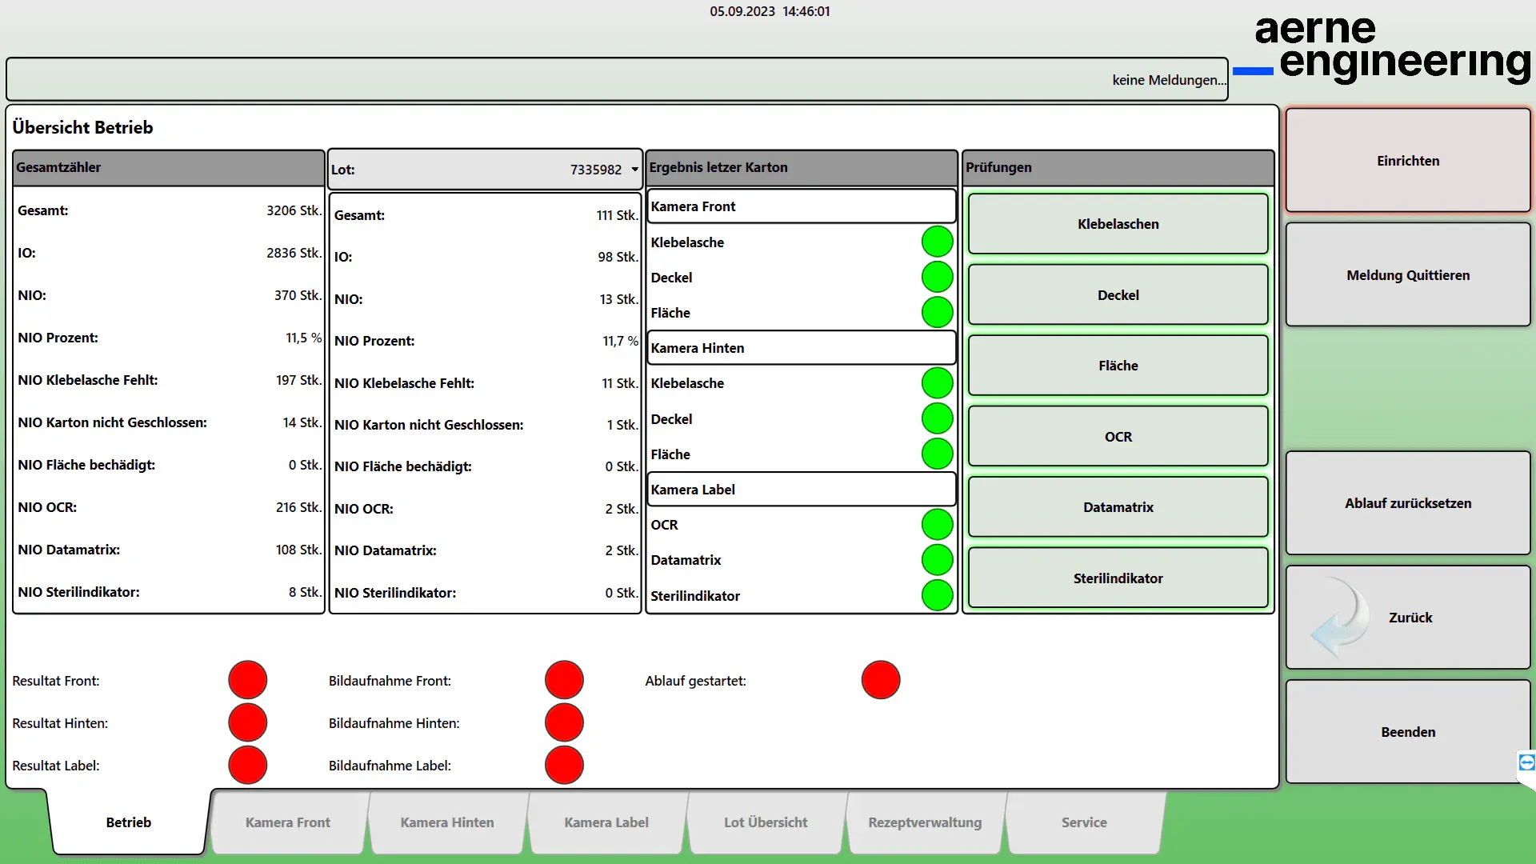Switch to the Lot Übersicht tab
The height and width of the screenshot is (864, 1536).
766,822
